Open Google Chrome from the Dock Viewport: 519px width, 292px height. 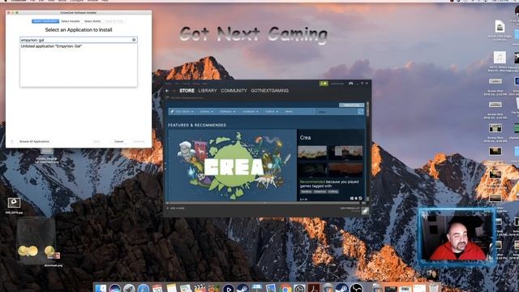click(285, 289)
